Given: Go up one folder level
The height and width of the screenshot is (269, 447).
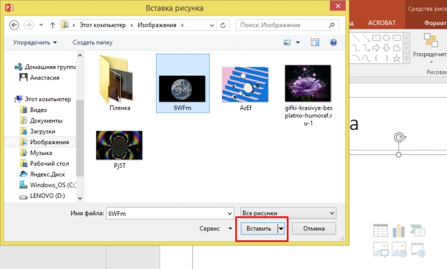Looking at the screenshot, I should pos(52,25).
